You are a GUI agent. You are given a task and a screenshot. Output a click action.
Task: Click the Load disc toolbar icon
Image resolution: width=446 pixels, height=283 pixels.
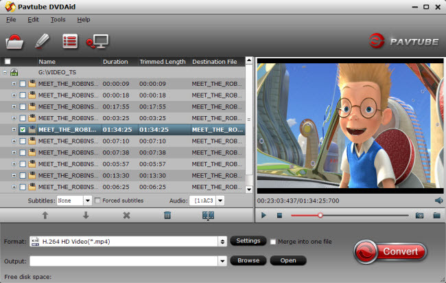[14, 42]
